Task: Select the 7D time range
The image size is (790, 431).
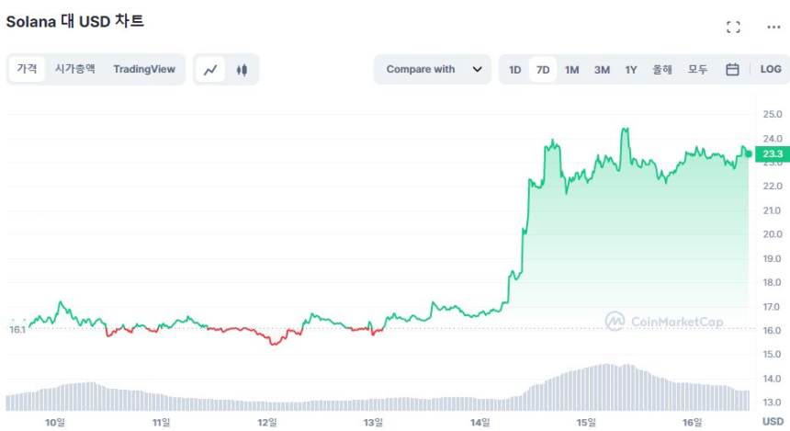Action: pyautogui.click(x=543, y=69)
